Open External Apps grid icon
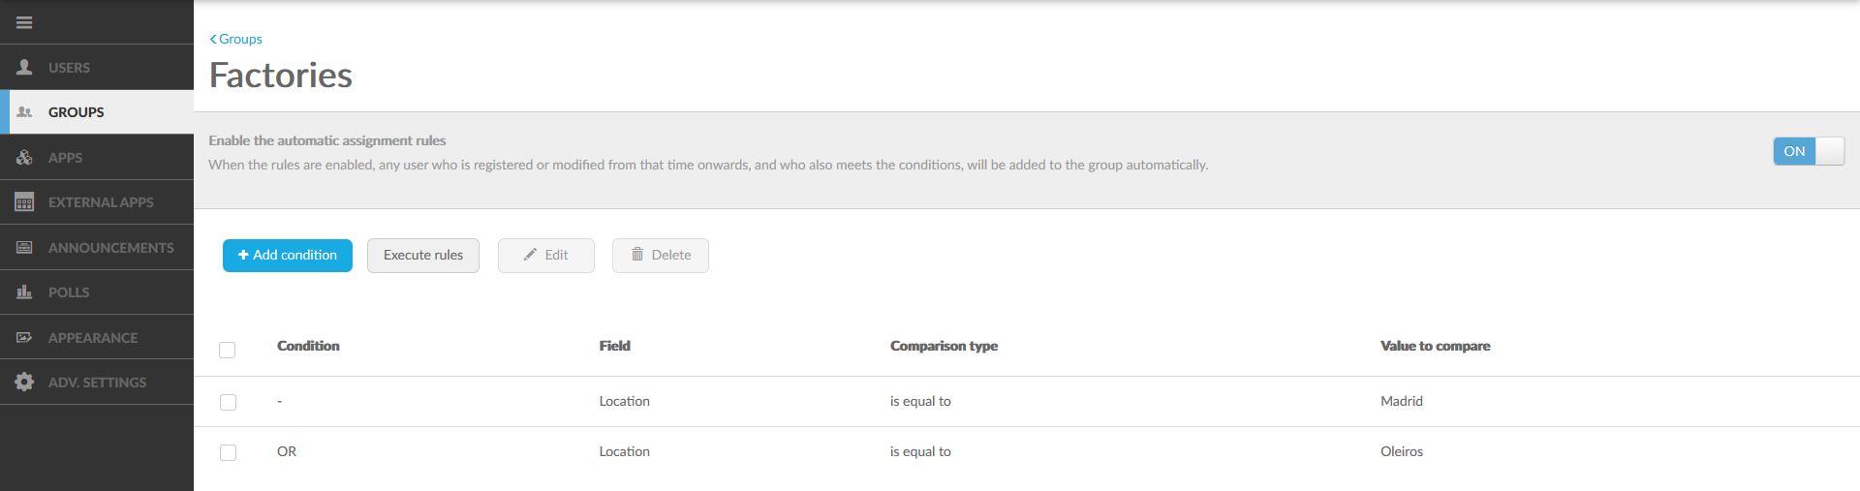This screenshot has width=1860, height=491. click(25, 202)
